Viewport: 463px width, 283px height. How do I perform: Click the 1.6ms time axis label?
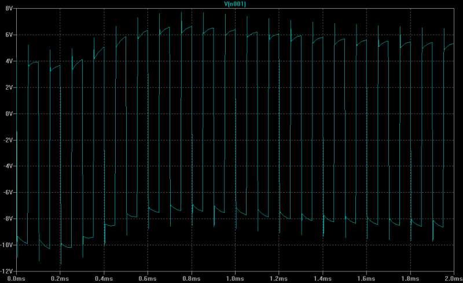[x=366, y=278]
